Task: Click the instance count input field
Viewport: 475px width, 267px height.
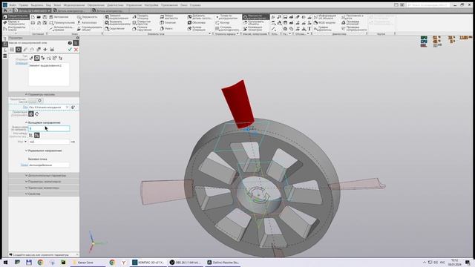Action: tap(49, 128)
